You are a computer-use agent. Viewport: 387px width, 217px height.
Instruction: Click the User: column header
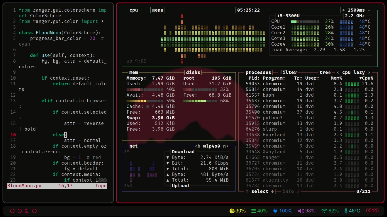pos(312,78)
